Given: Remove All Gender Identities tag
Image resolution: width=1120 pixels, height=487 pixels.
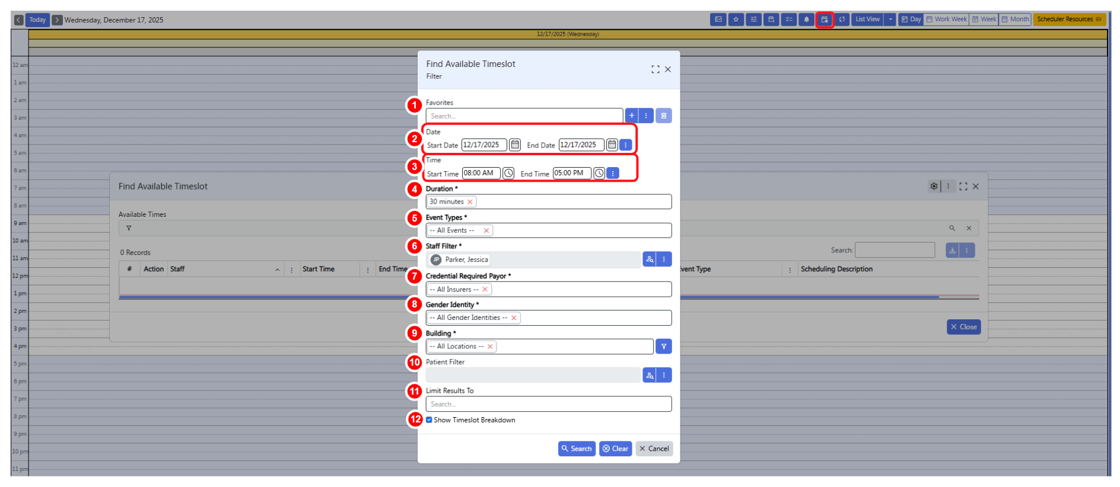Looking at the screenshot, I should pos(514,318).
